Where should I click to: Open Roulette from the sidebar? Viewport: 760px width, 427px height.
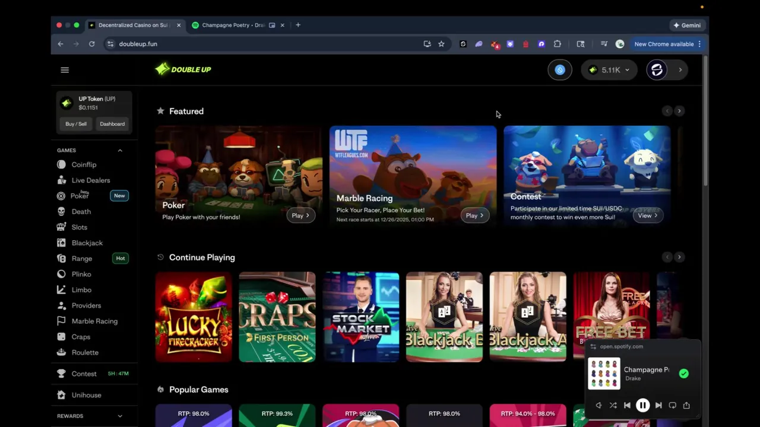85,352
